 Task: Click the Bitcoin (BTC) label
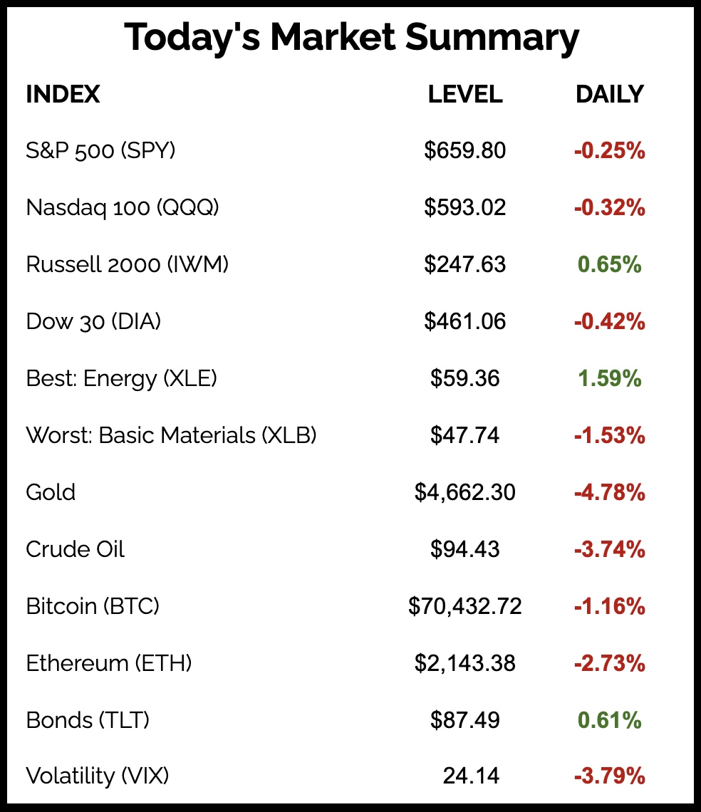click(93, 606)
